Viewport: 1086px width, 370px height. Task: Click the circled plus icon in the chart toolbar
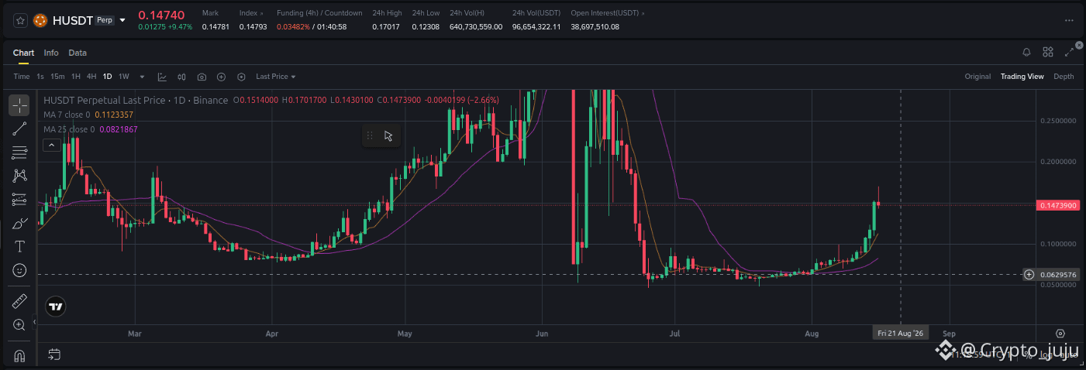[221, 77]
